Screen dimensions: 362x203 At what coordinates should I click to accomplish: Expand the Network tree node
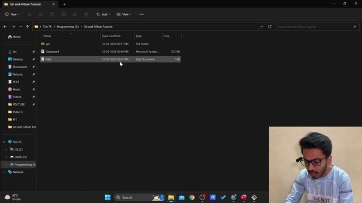(4, 172)
